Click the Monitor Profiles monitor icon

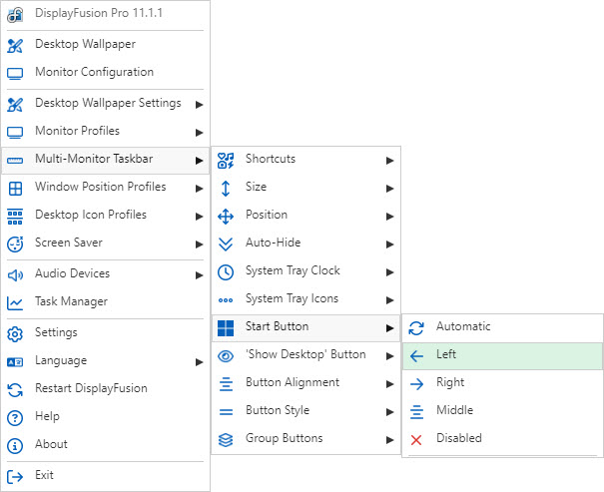[15, 132]
